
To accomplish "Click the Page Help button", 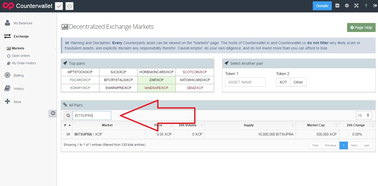I will tap(361, 27).
